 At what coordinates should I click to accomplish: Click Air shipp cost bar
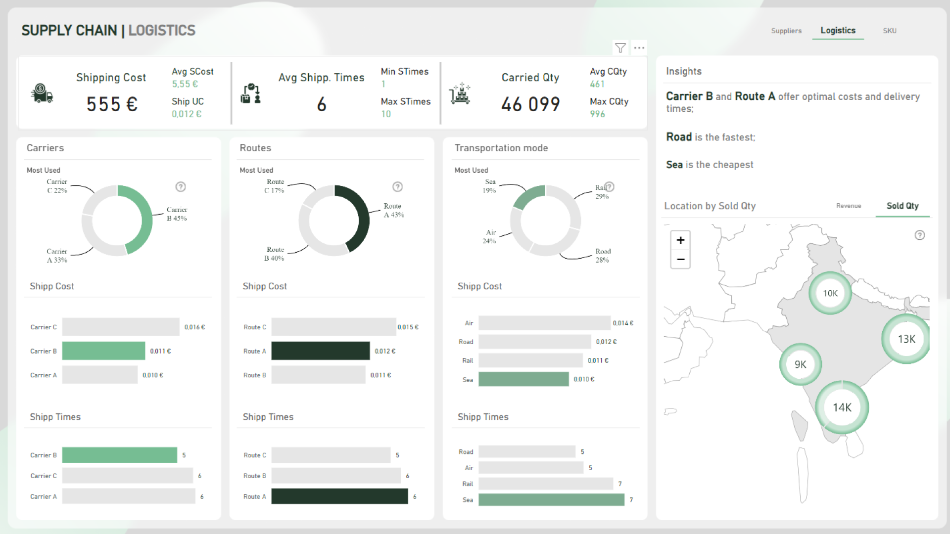pos(544,323)
